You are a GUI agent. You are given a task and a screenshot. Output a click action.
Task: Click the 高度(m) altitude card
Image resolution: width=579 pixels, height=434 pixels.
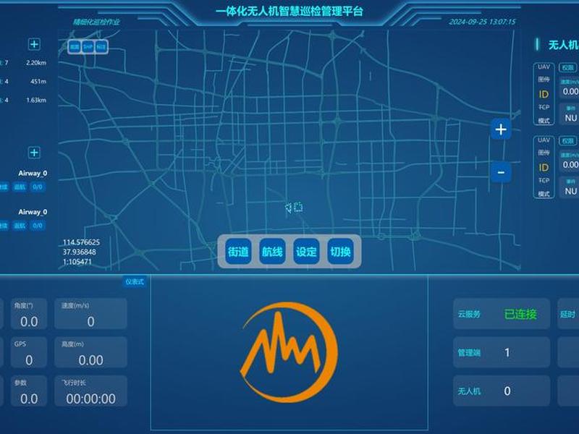91,352
